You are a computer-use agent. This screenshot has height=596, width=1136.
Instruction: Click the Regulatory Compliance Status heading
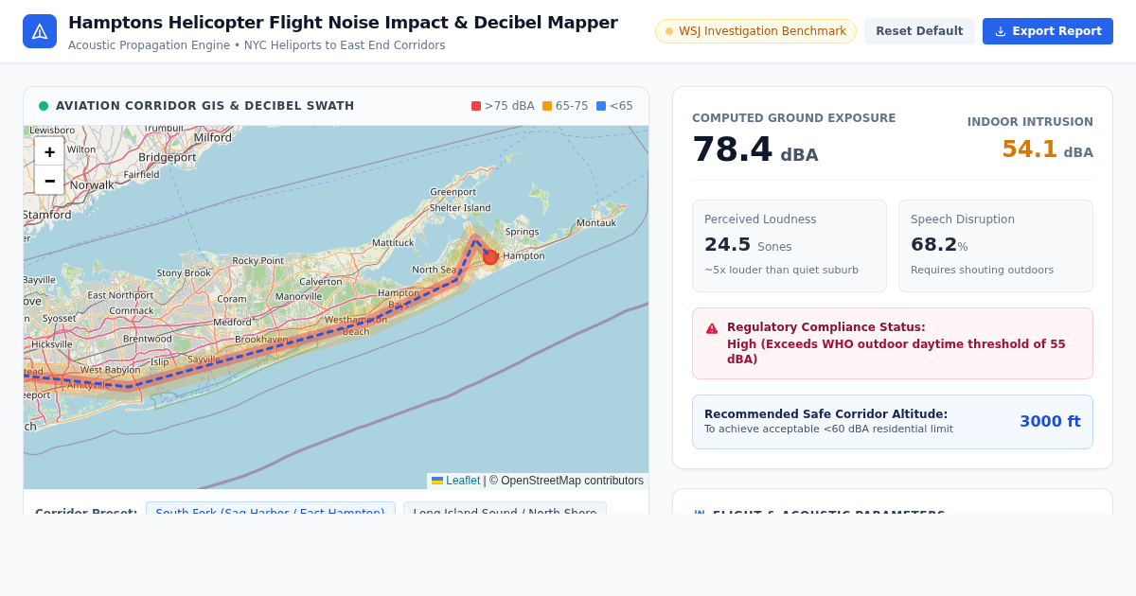(826, 327)
